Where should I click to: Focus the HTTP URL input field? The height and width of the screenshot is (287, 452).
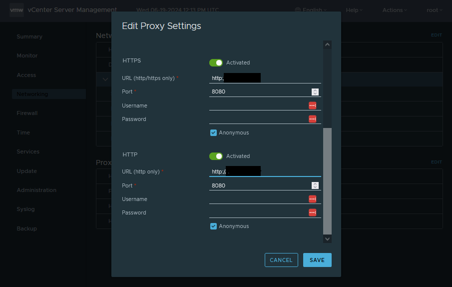pyautogui.click(x=265, y=171)
